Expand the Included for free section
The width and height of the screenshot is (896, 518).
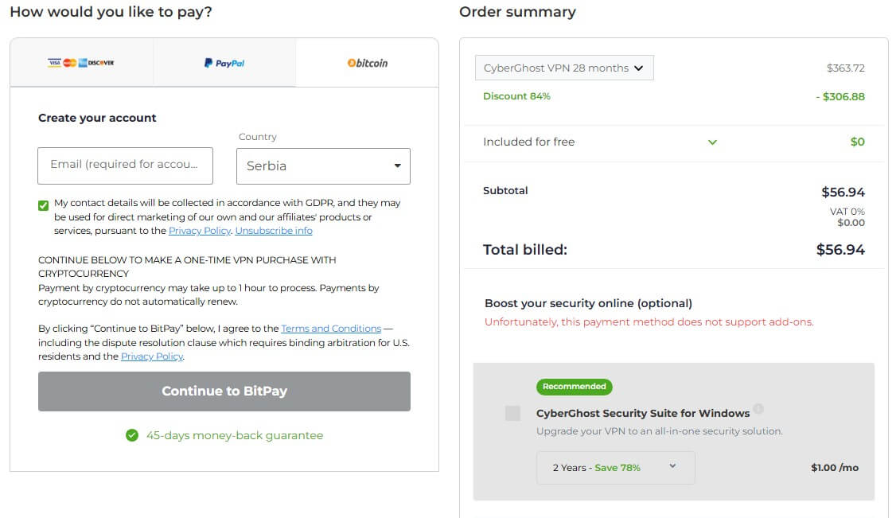pyautogui.click(x=712, y=142)
